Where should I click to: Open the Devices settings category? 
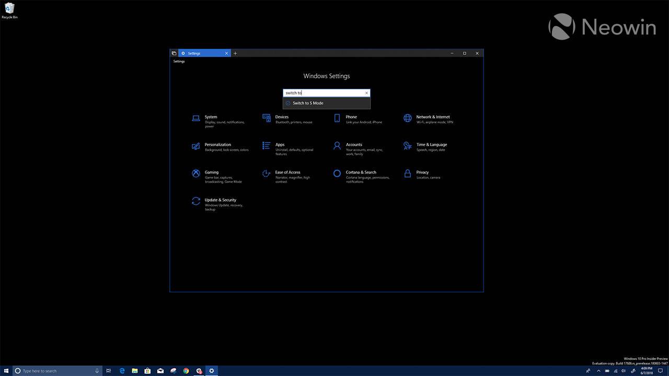[x=287, y=120]
